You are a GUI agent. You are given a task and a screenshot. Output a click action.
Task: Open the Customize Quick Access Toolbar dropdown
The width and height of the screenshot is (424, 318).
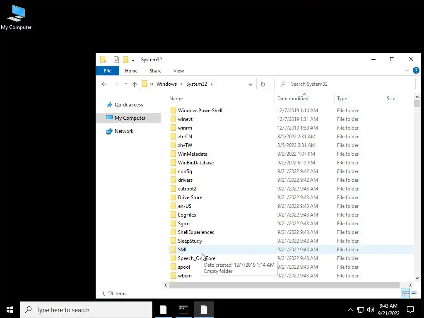click(x=133, y=60)
